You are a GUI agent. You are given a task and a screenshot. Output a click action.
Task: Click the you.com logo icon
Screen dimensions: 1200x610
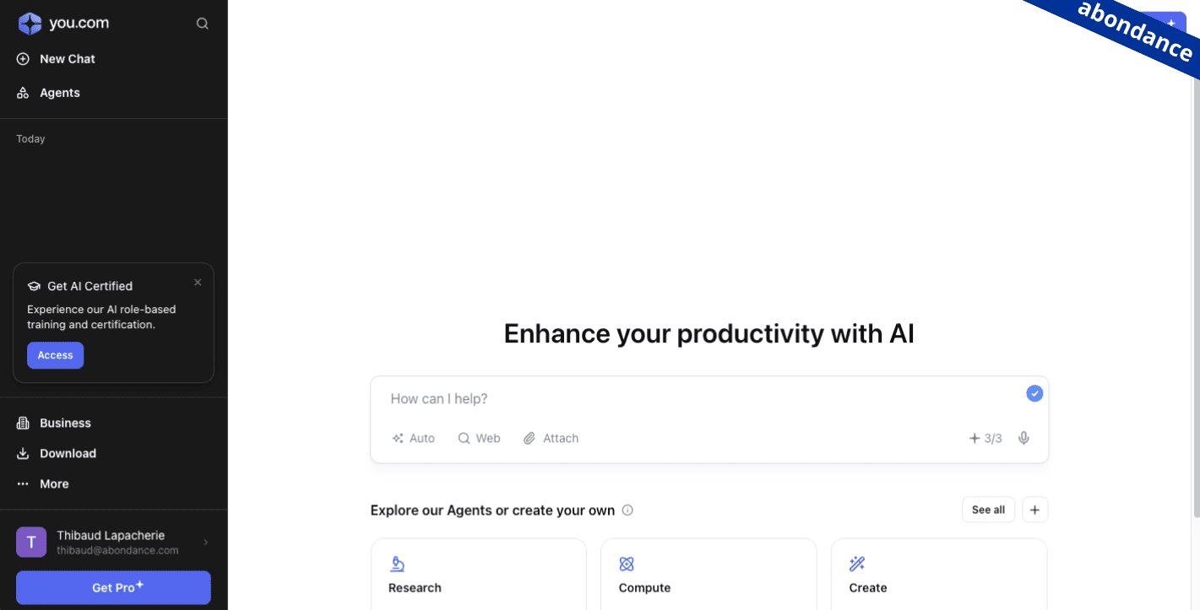(x=30, y=24)
